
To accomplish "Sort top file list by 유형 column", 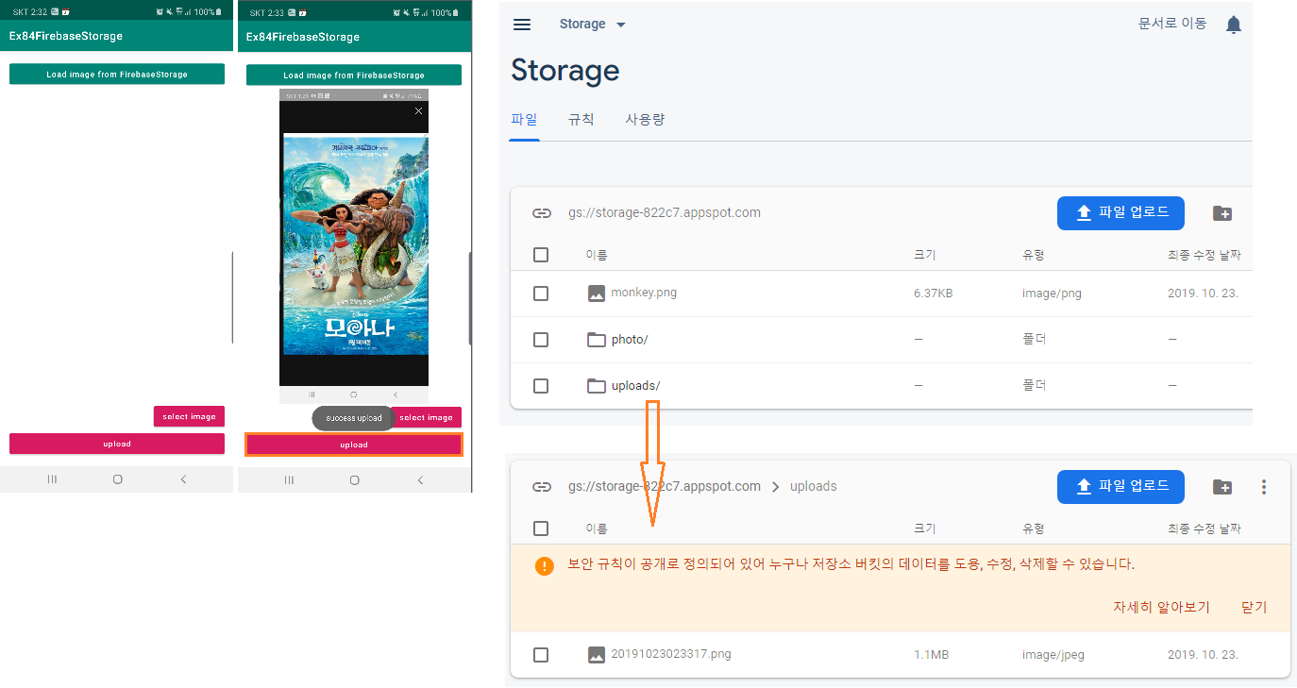I will (x=1034, y=255).
